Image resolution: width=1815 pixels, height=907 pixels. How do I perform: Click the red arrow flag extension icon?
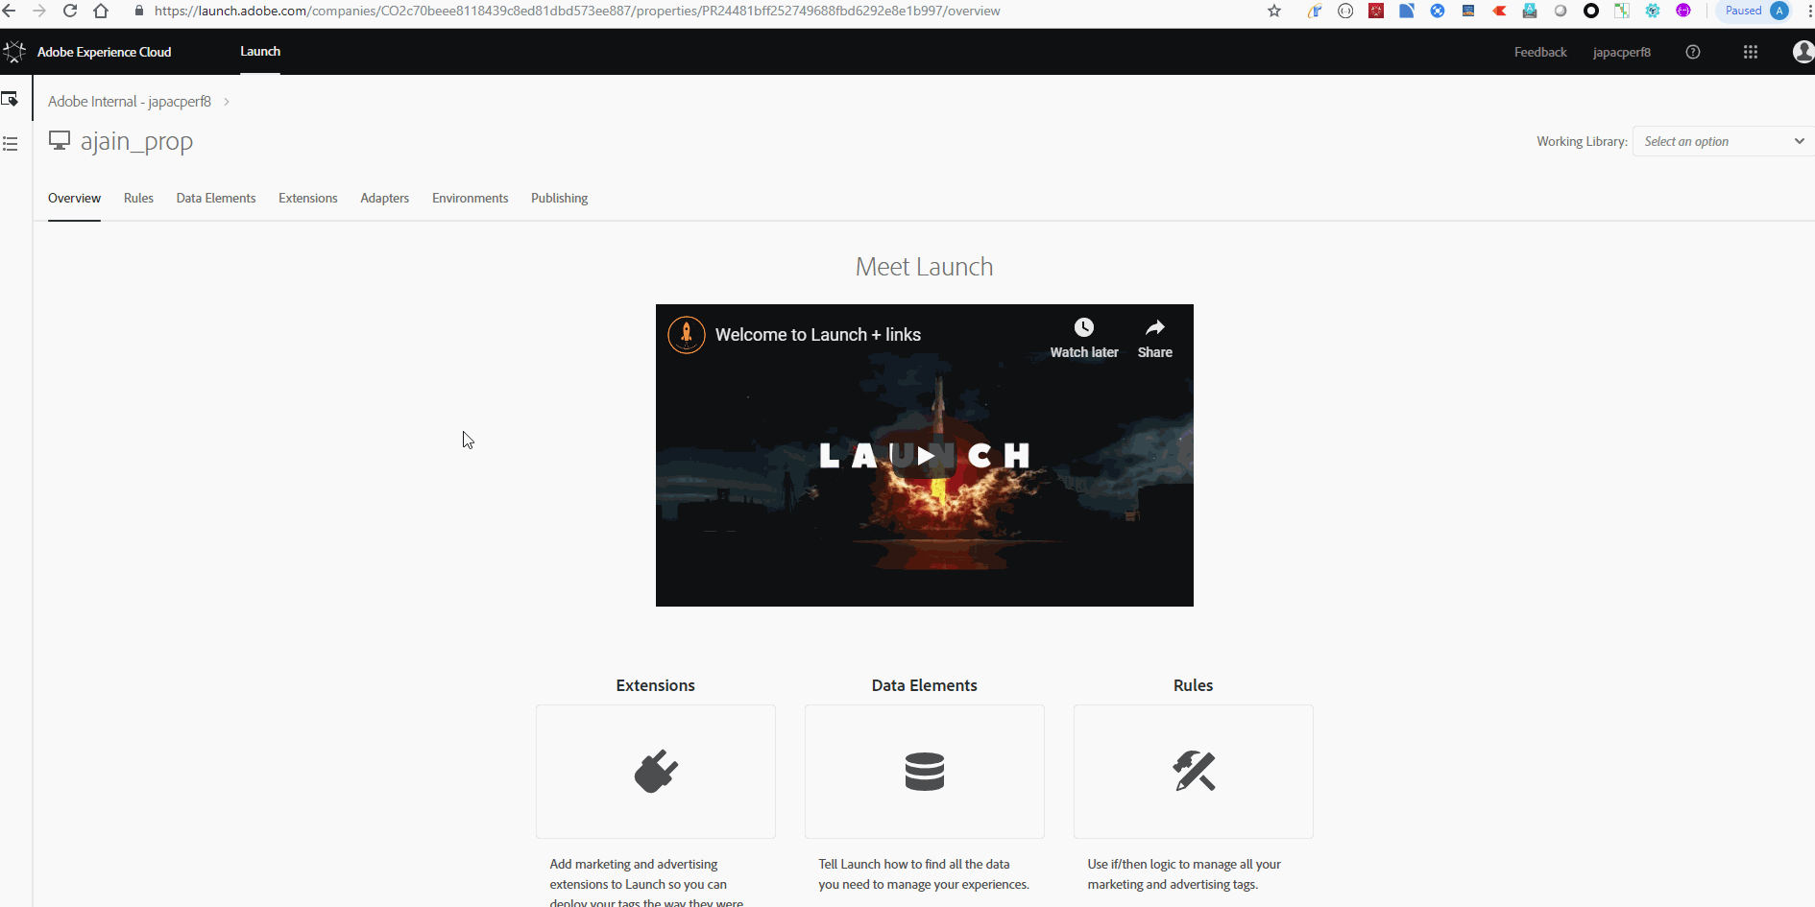pyautogui.click(x=1499, y=12)
